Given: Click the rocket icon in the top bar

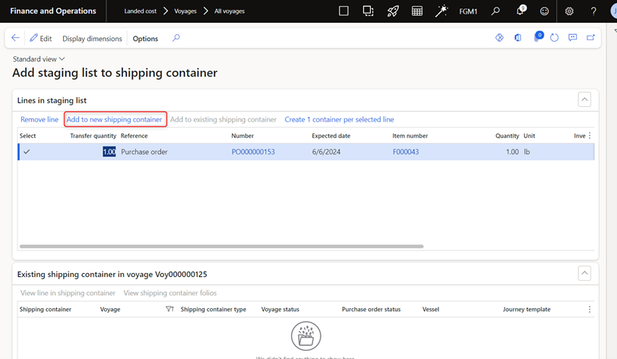Looking at the screenshot, I should [393, 11].
